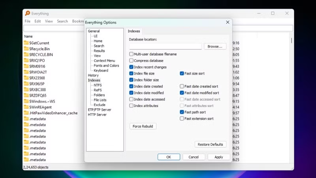Open ETP/FTP Server settings page

pyautogui.click(x=99, y=110)
